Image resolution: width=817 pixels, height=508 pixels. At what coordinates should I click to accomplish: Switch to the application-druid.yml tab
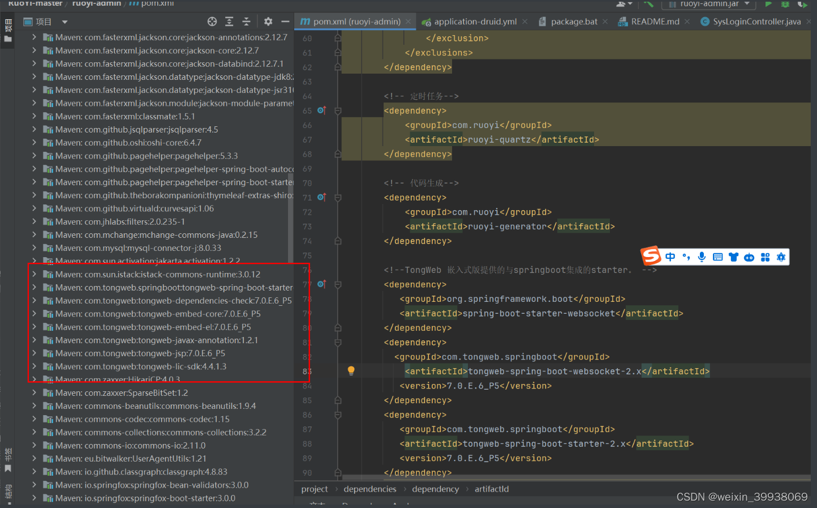pyautogui.click(x=475, y=22)
